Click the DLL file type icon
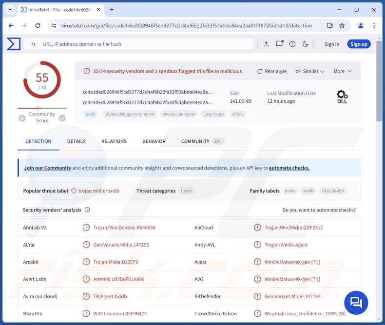This screenshot has height=325, width=385. (342, 97)
